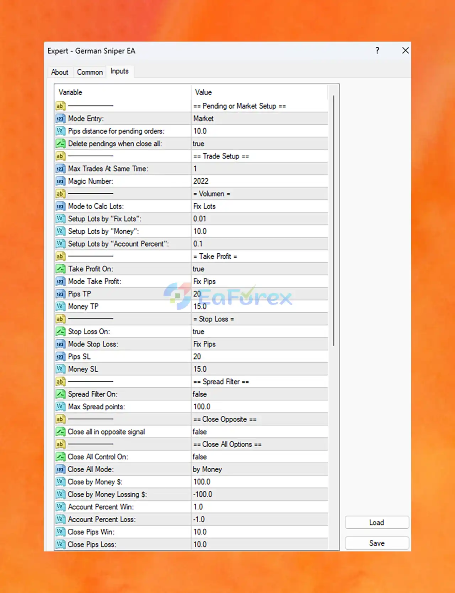
Task: Click the icon next to Pips distance for pending orders
Action: coord(60,131)
